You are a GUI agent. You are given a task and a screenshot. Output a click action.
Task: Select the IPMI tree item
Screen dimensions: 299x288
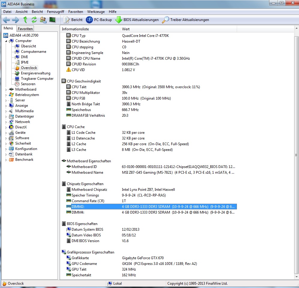[25, 62]
